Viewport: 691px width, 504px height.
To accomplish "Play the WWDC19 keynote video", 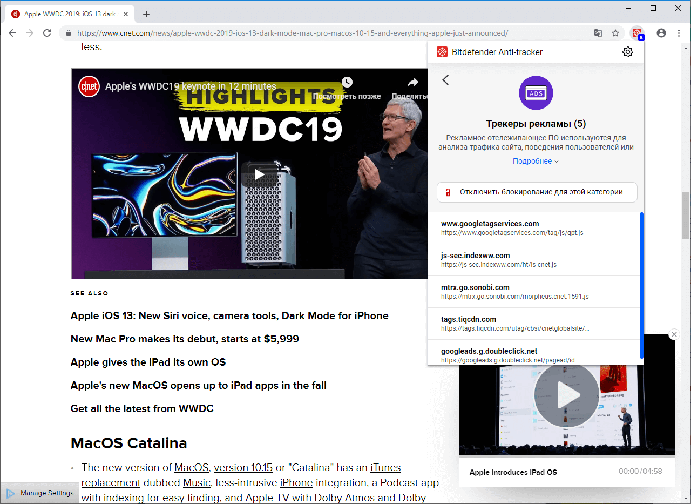I will tap(260, 174).
